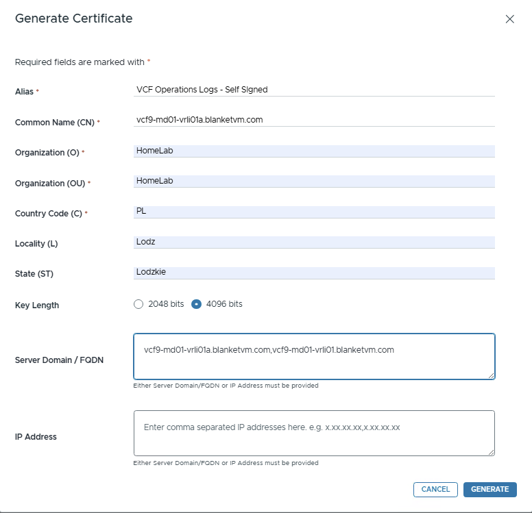This screenshot has width=532, height=513.
Task: Click the IP Address textarea resize handle
Action: (x=491, y=452)
